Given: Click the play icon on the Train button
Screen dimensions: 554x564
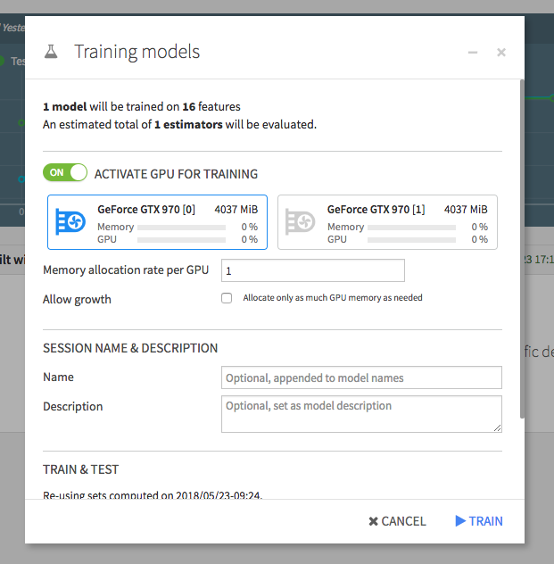Looking at the screenshot, I should pos(460,521).
